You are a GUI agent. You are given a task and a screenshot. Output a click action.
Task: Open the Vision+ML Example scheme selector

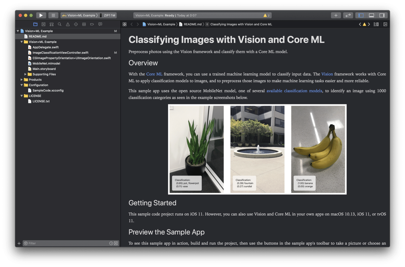point(79,15)
